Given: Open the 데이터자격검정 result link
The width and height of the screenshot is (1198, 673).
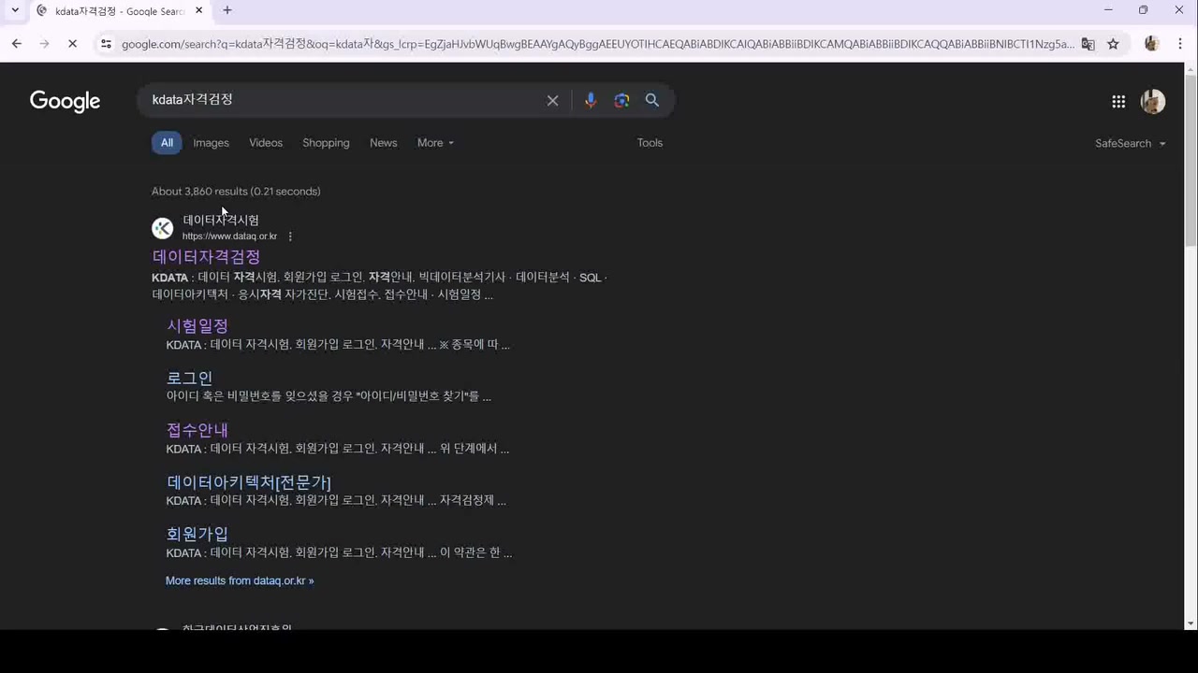Looking at the screenshot, I should point(205,256).
